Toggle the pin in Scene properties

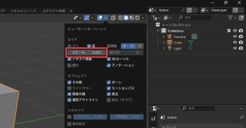point(241,117)
